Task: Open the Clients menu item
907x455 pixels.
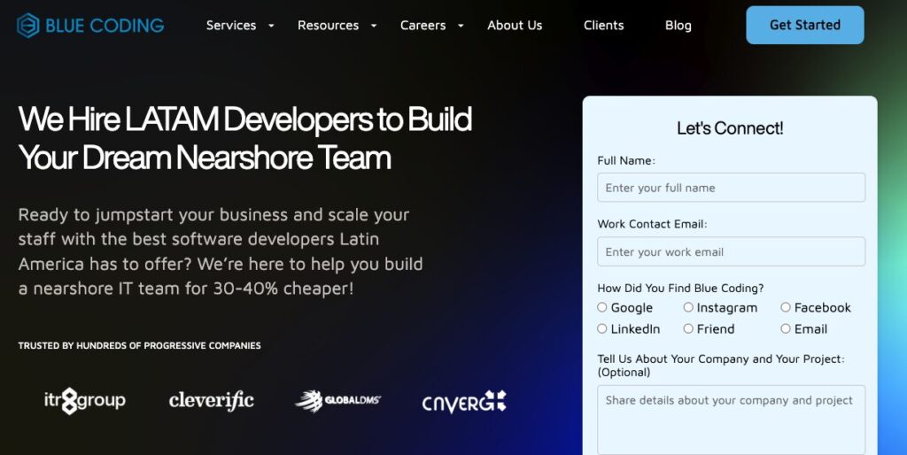Action: click(x=604, y=25)
